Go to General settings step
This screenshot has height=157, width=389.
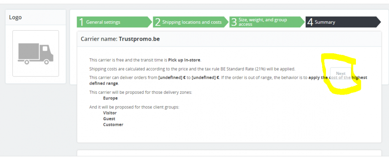pyautogui.click(x=103, y=22)
